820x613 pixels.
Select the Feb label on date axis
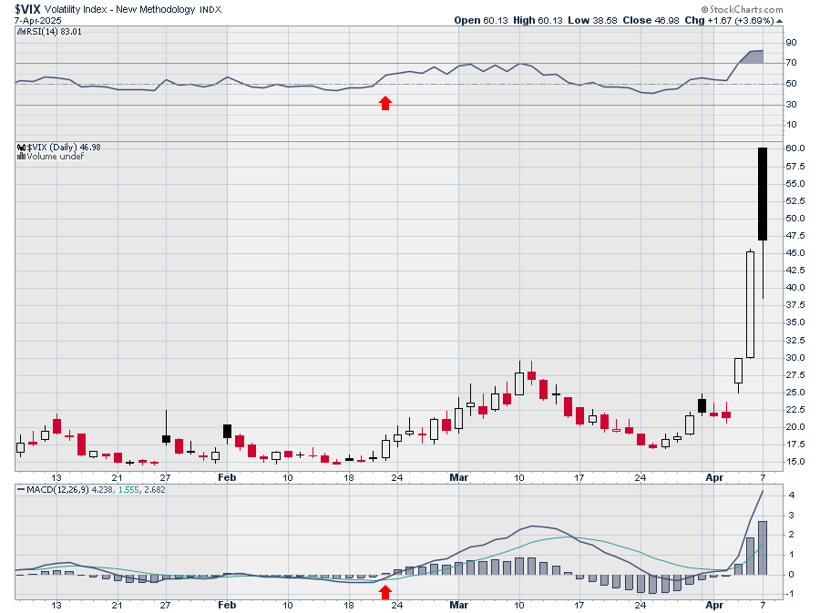227,477
